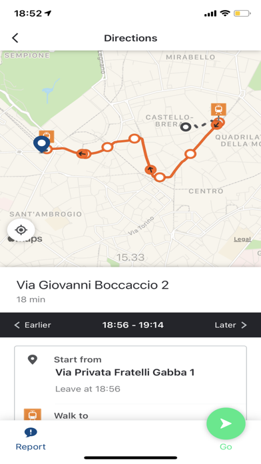The image size is (261, 464).
Task: Tap the back arrow in the header
Action: click(x=15, y=38)
